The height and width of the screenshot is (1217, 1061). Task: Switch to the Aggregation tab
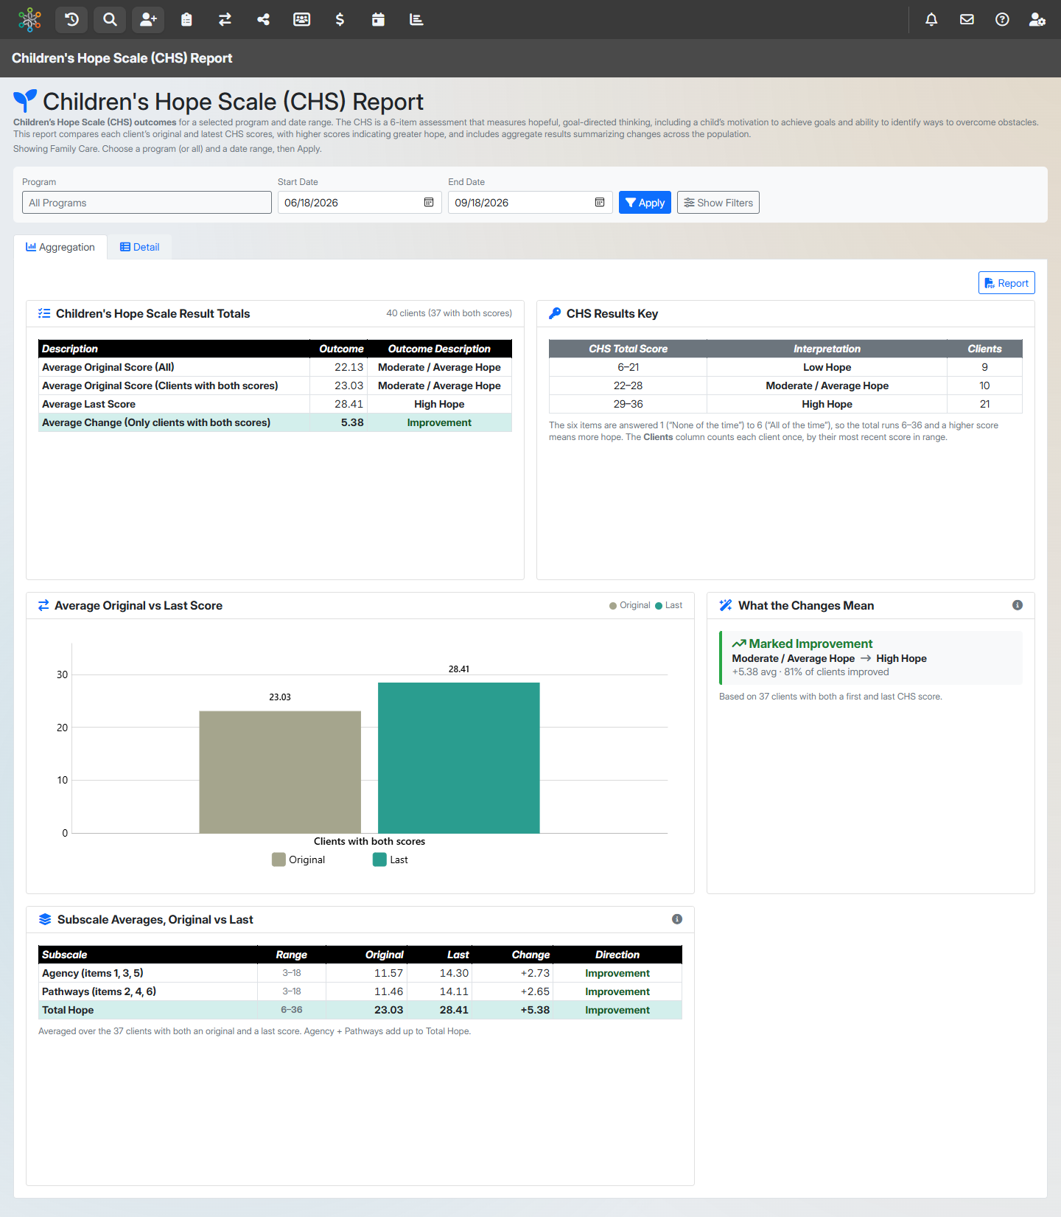click(x=60, y=247)
